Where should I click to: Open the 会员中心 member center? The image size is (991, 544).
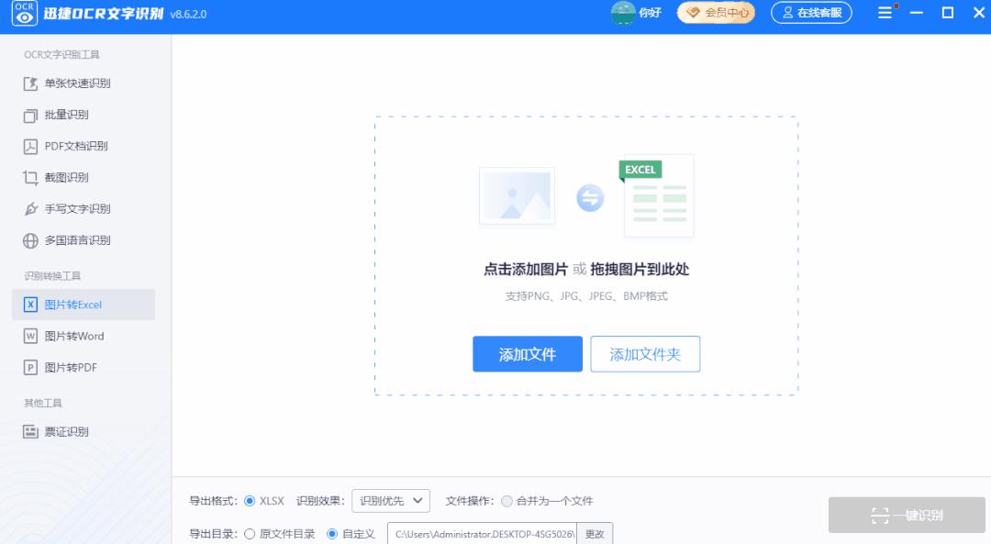[x=715, y=13]
